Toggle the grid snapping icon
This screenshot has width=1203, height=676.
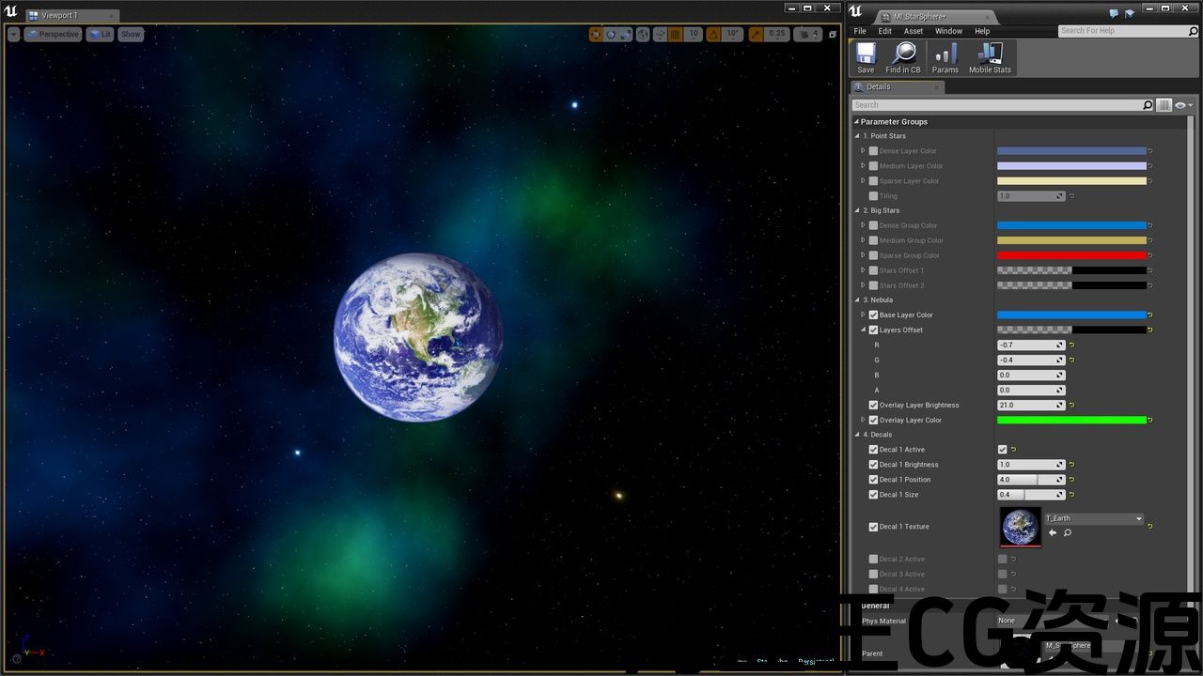tap(675, 35)
